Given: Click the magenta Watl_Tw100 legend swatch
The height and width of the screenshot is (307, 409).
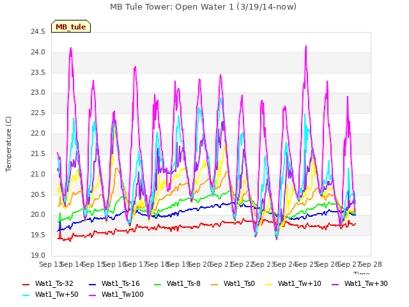Looking at the screenshot, I should [92, 295].
